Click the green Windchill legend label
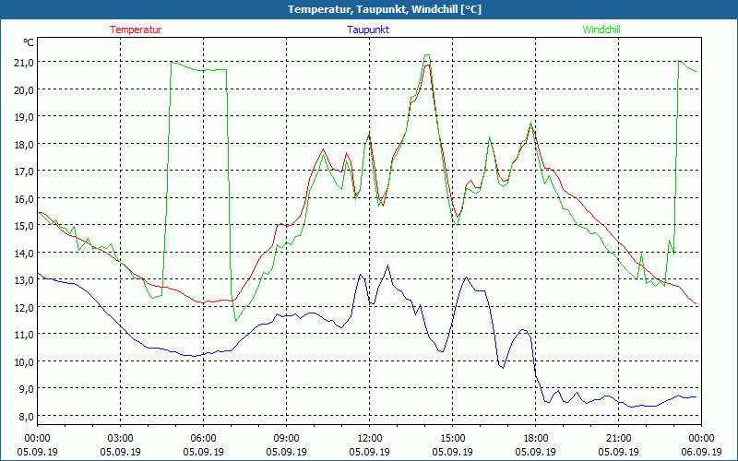The image size is (738, 461). [x=601, y=30]
